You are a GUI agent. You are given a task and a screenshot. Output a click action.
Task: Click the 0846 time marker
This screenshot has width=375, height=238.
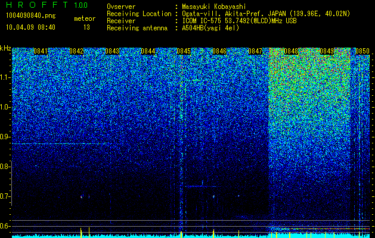coord(219,51)
